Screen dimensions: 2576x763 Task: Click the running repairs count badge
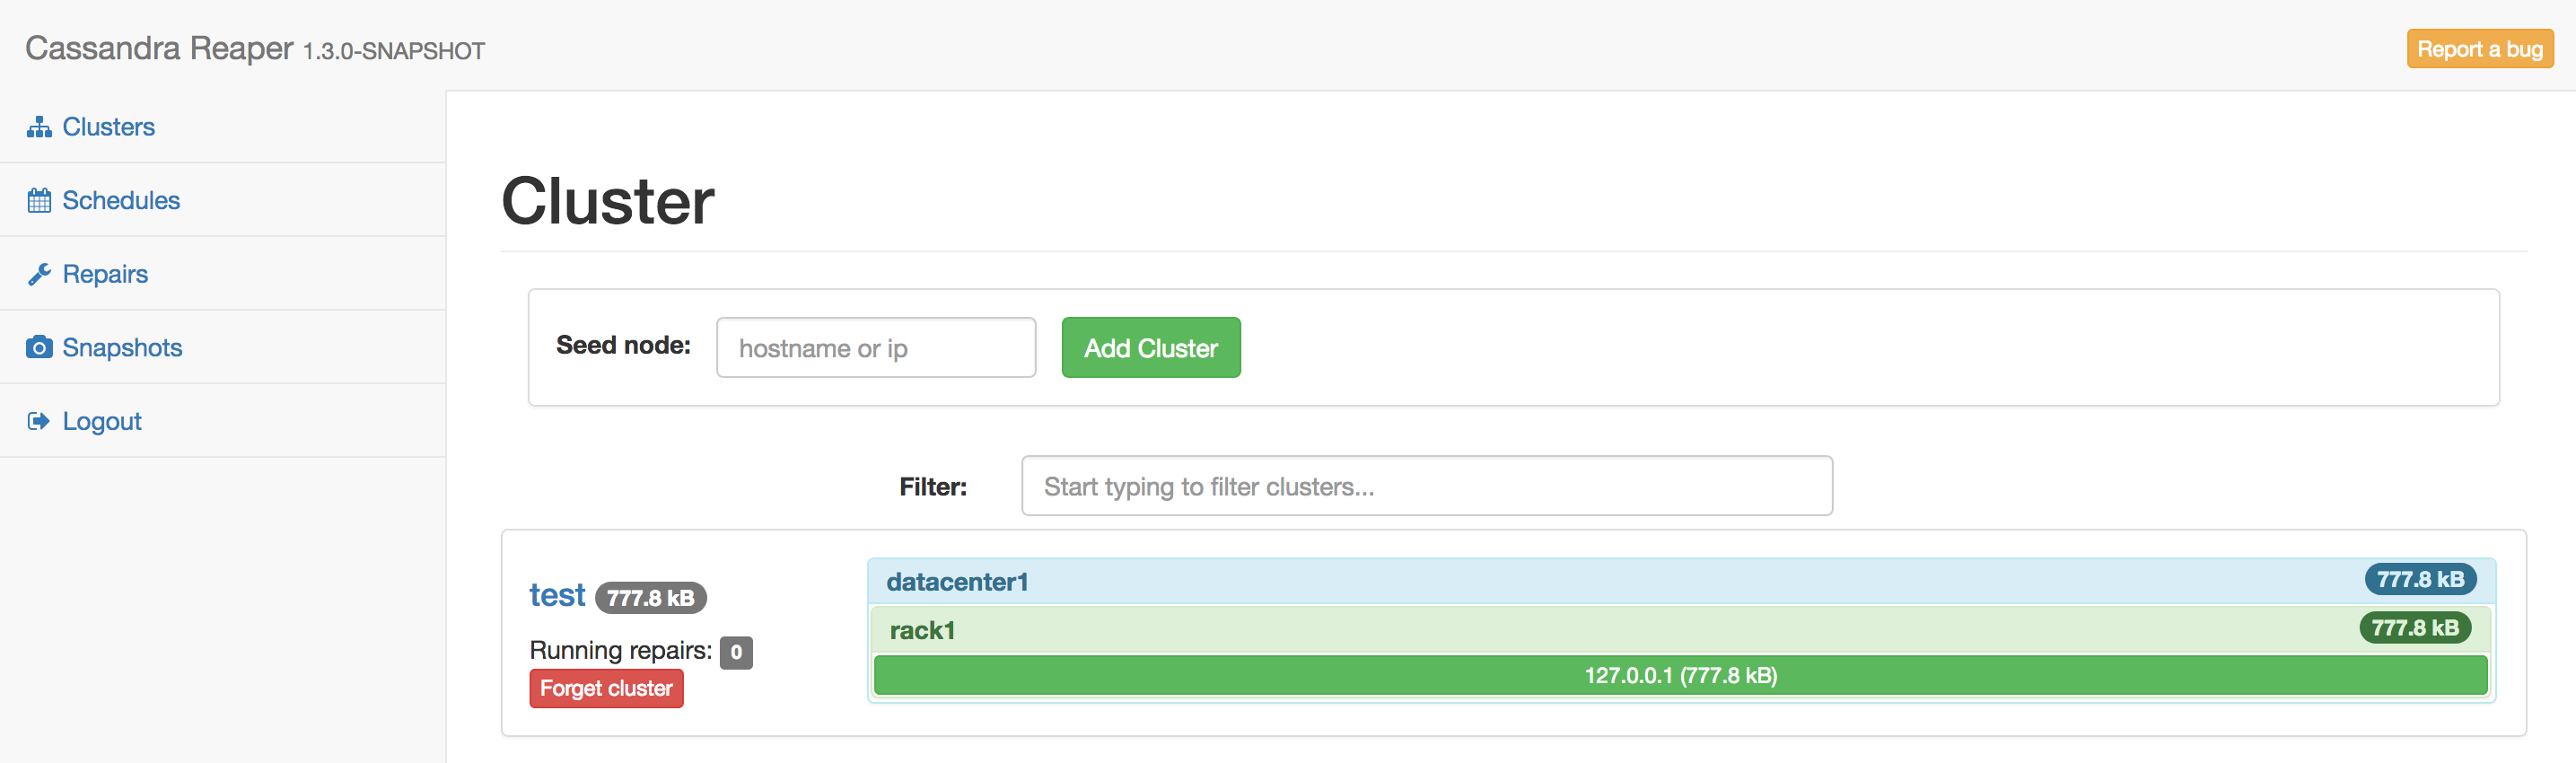[x=735, y=652]
